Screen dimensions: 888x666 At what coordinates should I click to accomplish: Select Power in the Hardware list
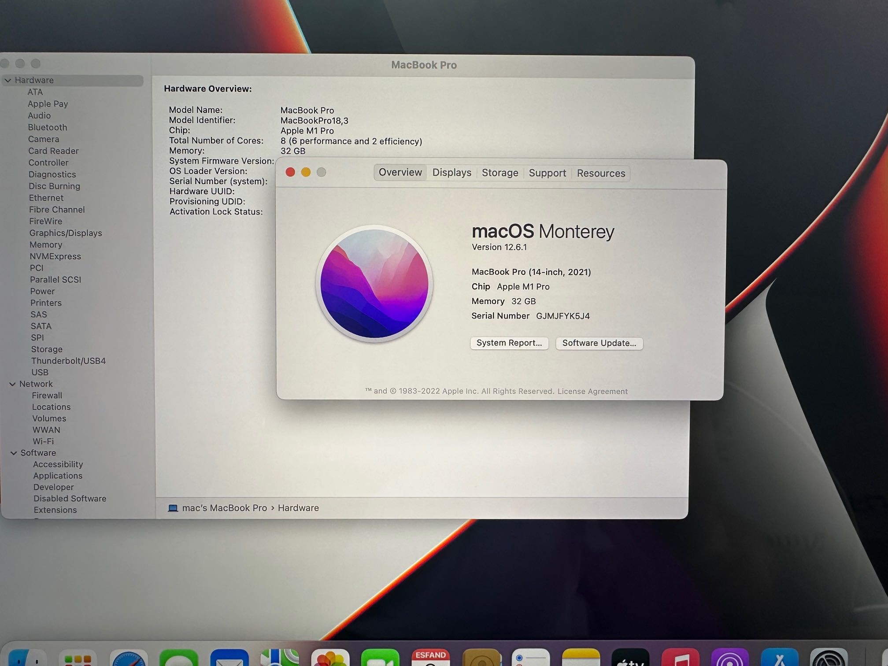pos(42,291)
